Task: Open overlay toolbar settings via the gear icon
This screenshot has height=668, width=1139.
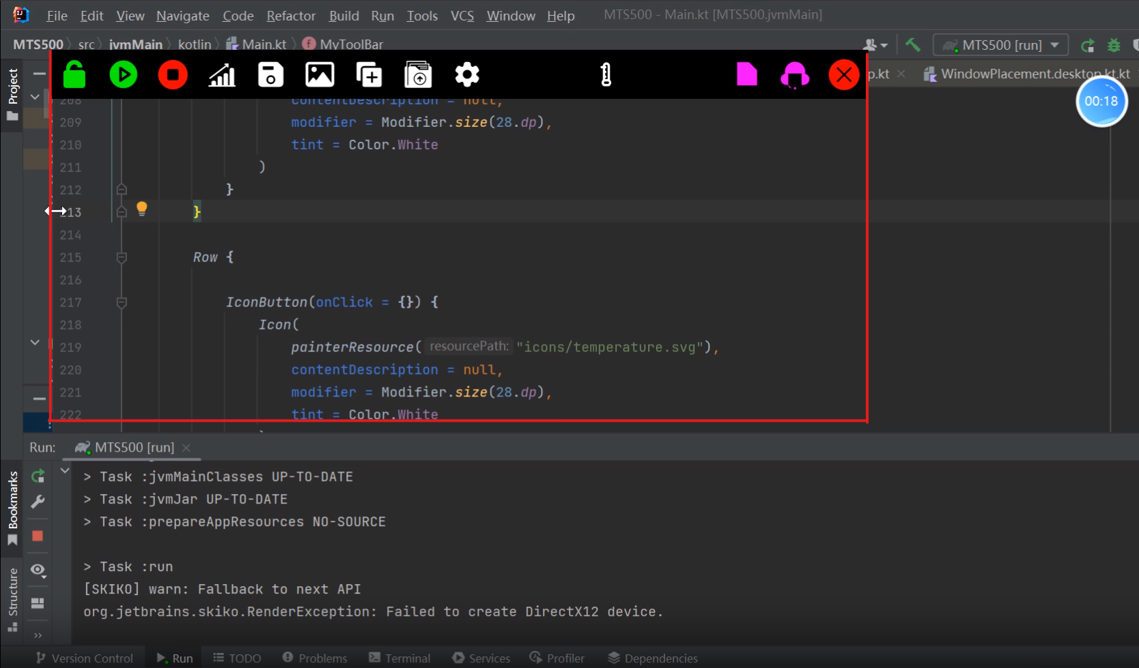Action: 466,75
